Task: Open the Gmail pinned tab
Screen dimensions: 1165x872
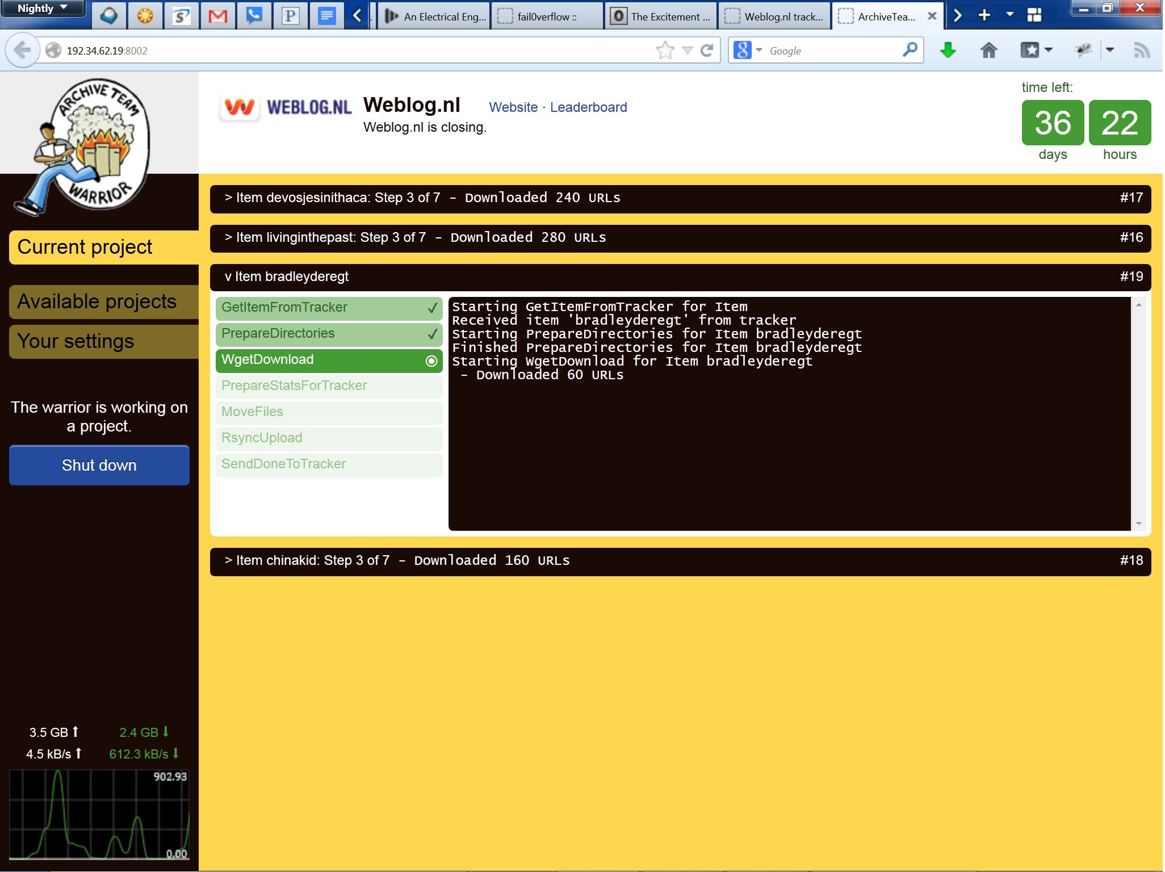Action: (x=217, y=16)
